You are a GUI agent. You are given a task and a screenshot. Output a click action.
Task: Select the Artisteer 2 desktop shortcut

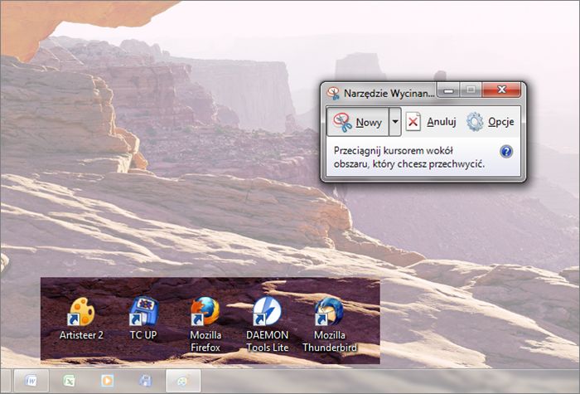click(x=81, y=319)
